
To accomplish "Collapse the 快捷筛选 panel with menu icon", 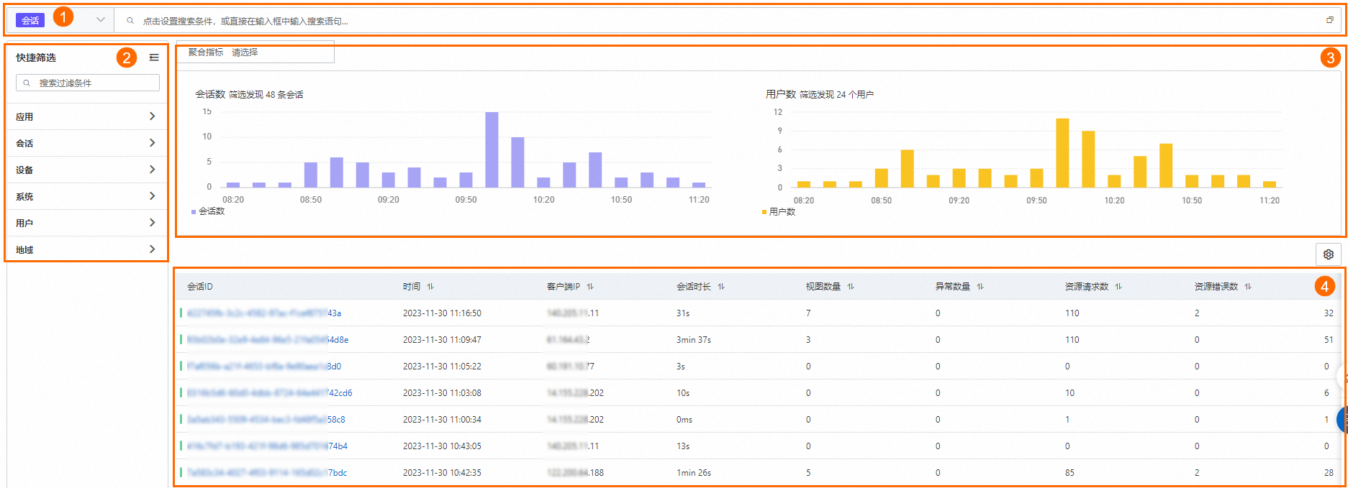I will coord(154,57).
